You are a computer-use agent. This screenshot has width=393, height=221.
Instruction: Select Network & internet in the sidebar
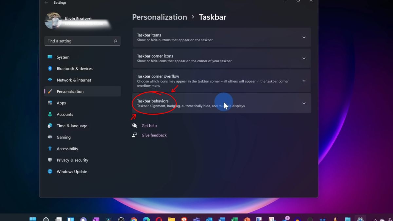point(83,80)
